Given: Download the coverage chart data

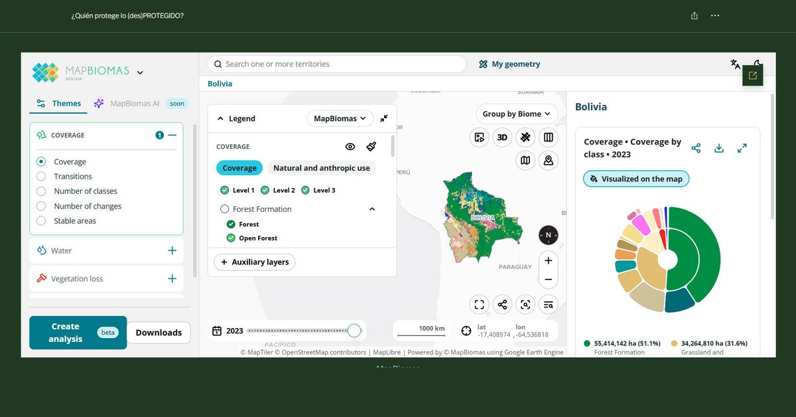Looking at the screenshot, I should [718, 148].
